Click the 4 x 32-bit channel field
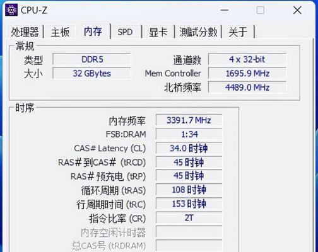This screenshot has width=318, height=252. pyautogui.click(x=247, y=59)
